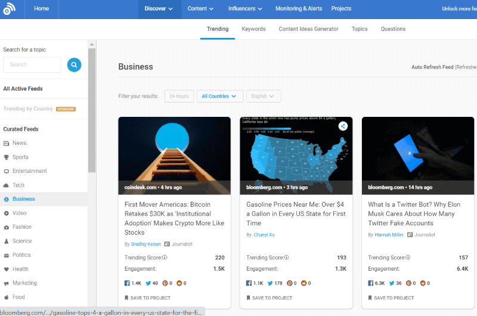
Task: Click the Facebook icon on the Bitcoin article card
Action: (127, 283)
